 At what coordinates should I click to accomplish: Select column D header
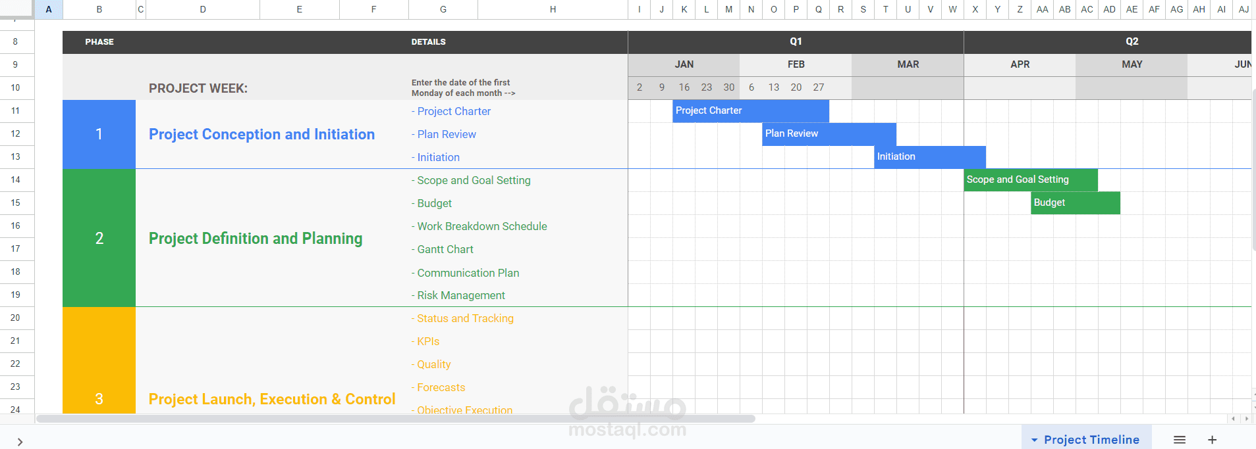[x=203, y=9]
